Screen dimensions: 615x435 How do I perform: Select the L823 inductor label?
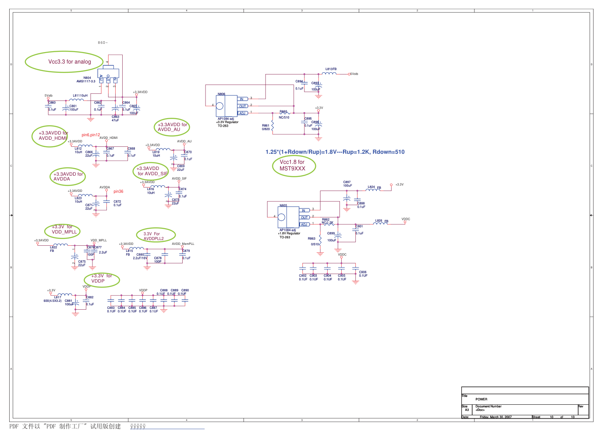pos(78,200)
